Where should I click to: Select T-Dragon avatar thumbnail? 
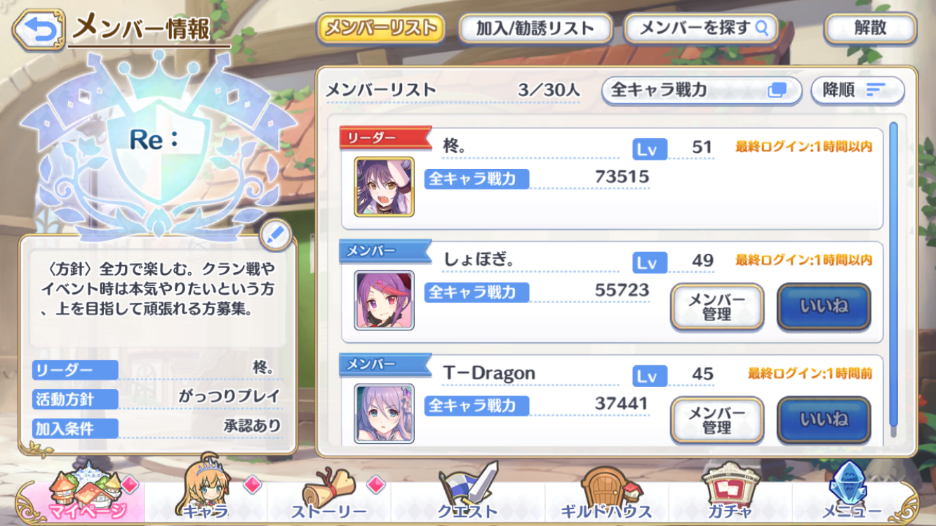pos(384,413)
